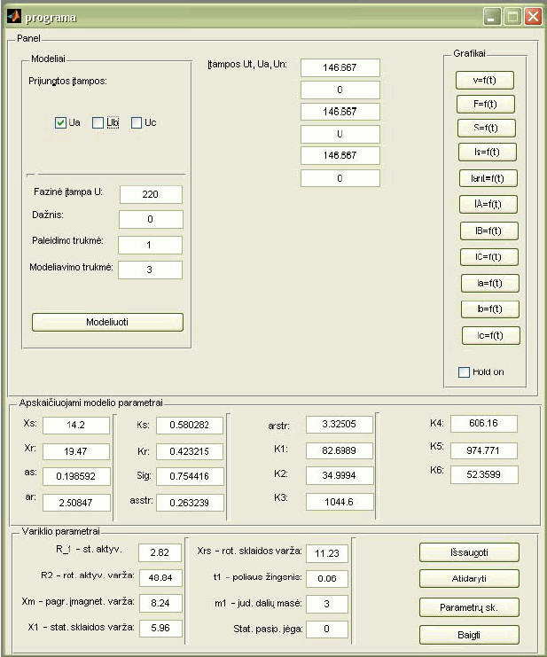Click the K1 field showing 82.6989
Image resolution: width=547 pixels, height=657 pixels.
click(x=340, y=450)
